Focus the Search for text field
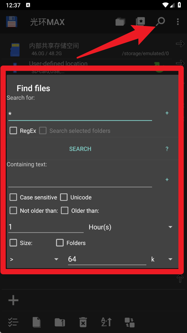Viewport: 187px width, 333px height. pos(80,114)
